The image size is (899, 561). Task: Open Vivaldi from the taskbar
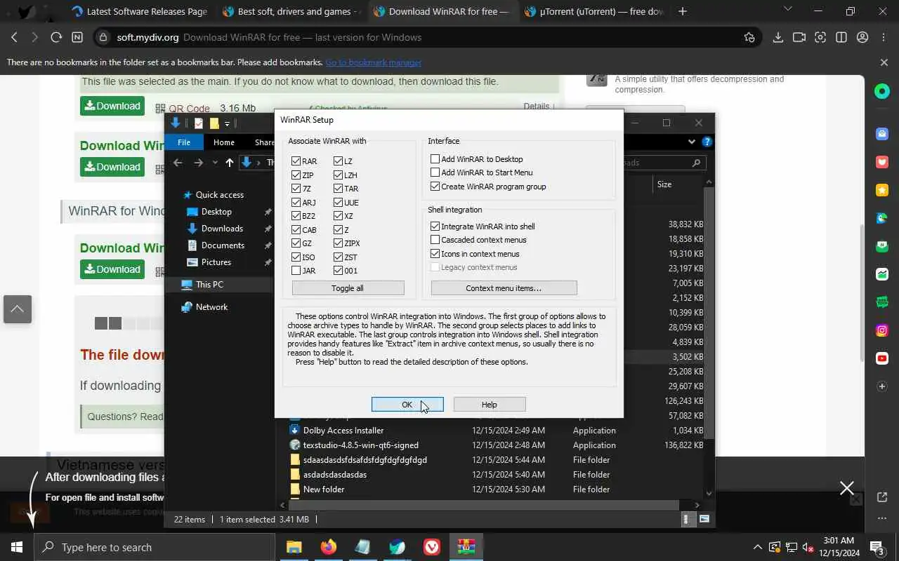(x=432, y=547)
